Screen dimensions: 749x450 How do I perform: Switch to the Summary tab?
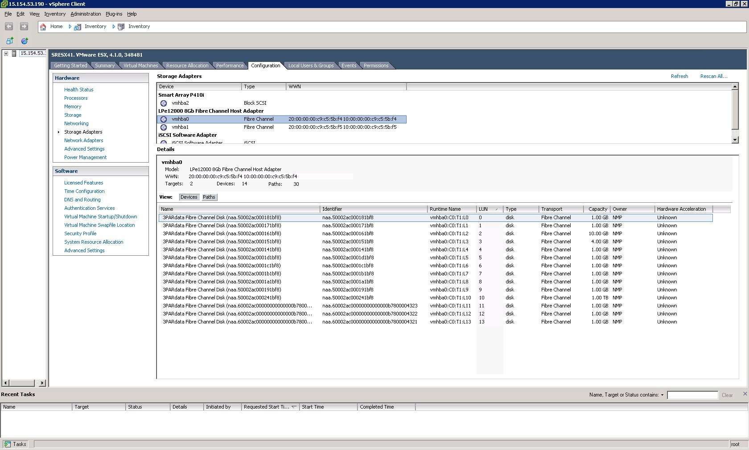coord(105,65)
